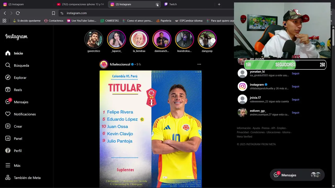Bookmark the page with the bookmark icon

(53, 13)
